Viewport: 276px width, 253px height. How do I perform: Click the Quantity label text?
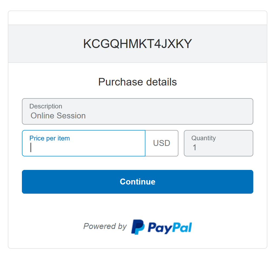[x=203, y=138]
